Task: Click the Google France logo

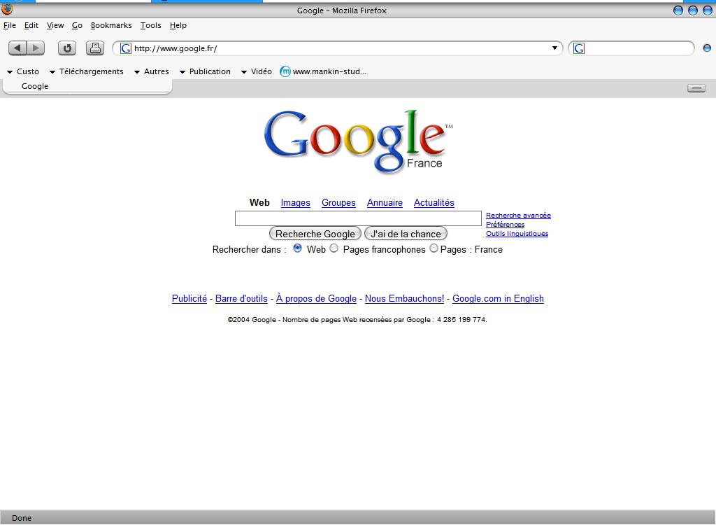Action: coord(359,142)
